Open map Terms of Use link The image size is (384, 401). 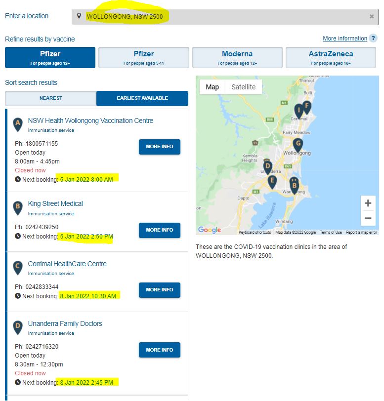click(x=331, y=232)
